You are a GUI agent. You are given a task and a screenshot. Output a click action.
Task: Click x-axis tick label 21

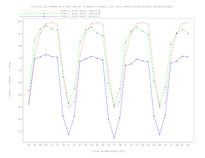(x=69, y=145)
